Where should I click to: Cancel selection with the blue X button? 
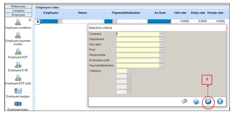(220, 102)
